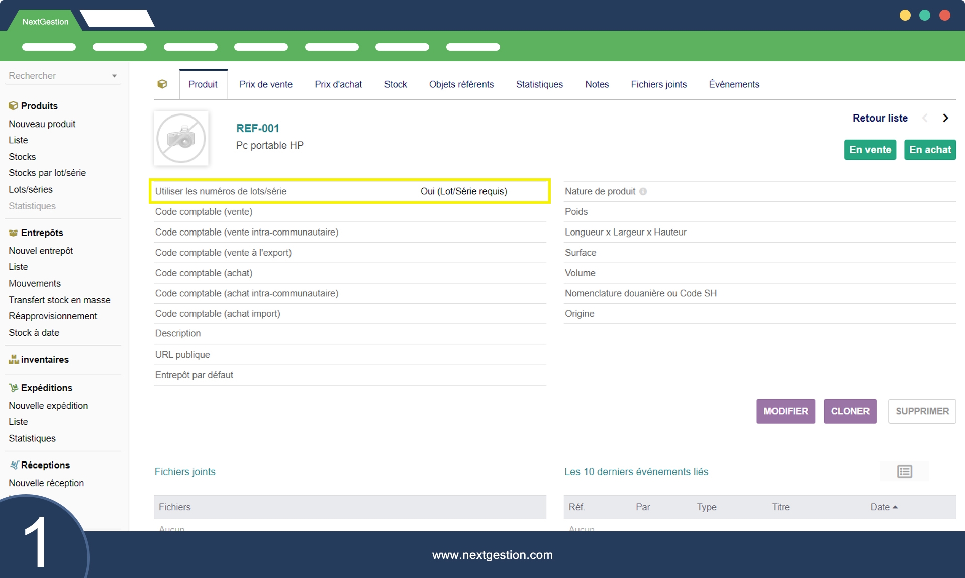The height and width of the screenshot is (578, 965).
Task: Click the Nature de produit info icon
Action: (x=643, y=191)
